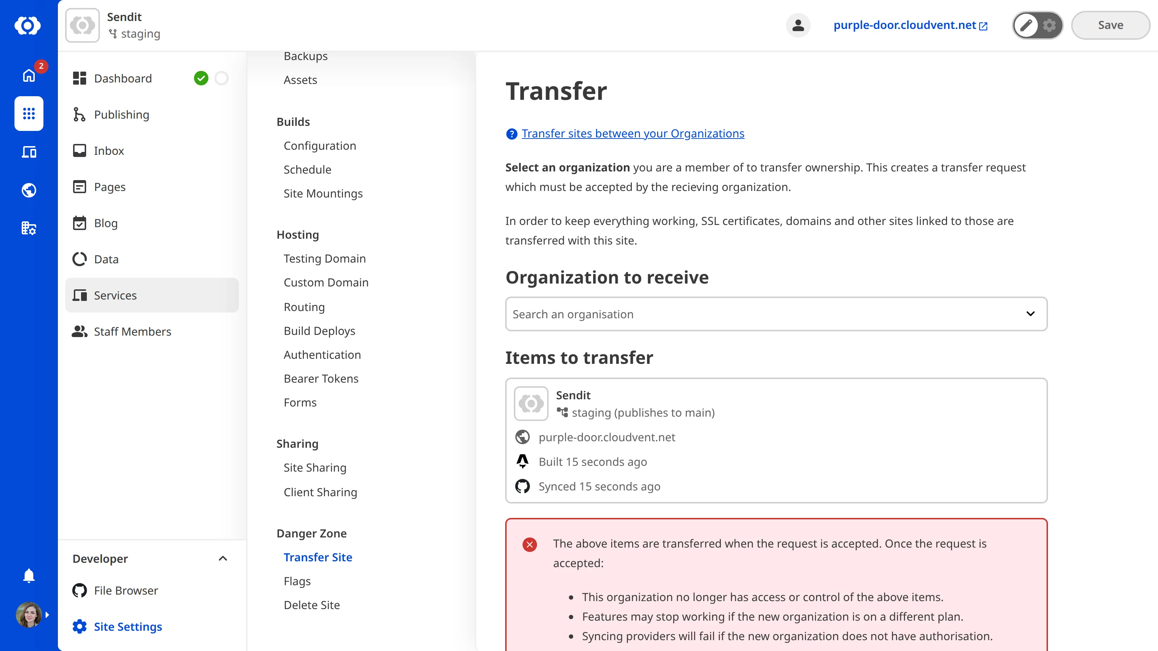Viewport: 1158px width, 651px height.
Task: Click the Sendit site card under Items to transfer
Action: pyautogui.click(x=776, y=440)
